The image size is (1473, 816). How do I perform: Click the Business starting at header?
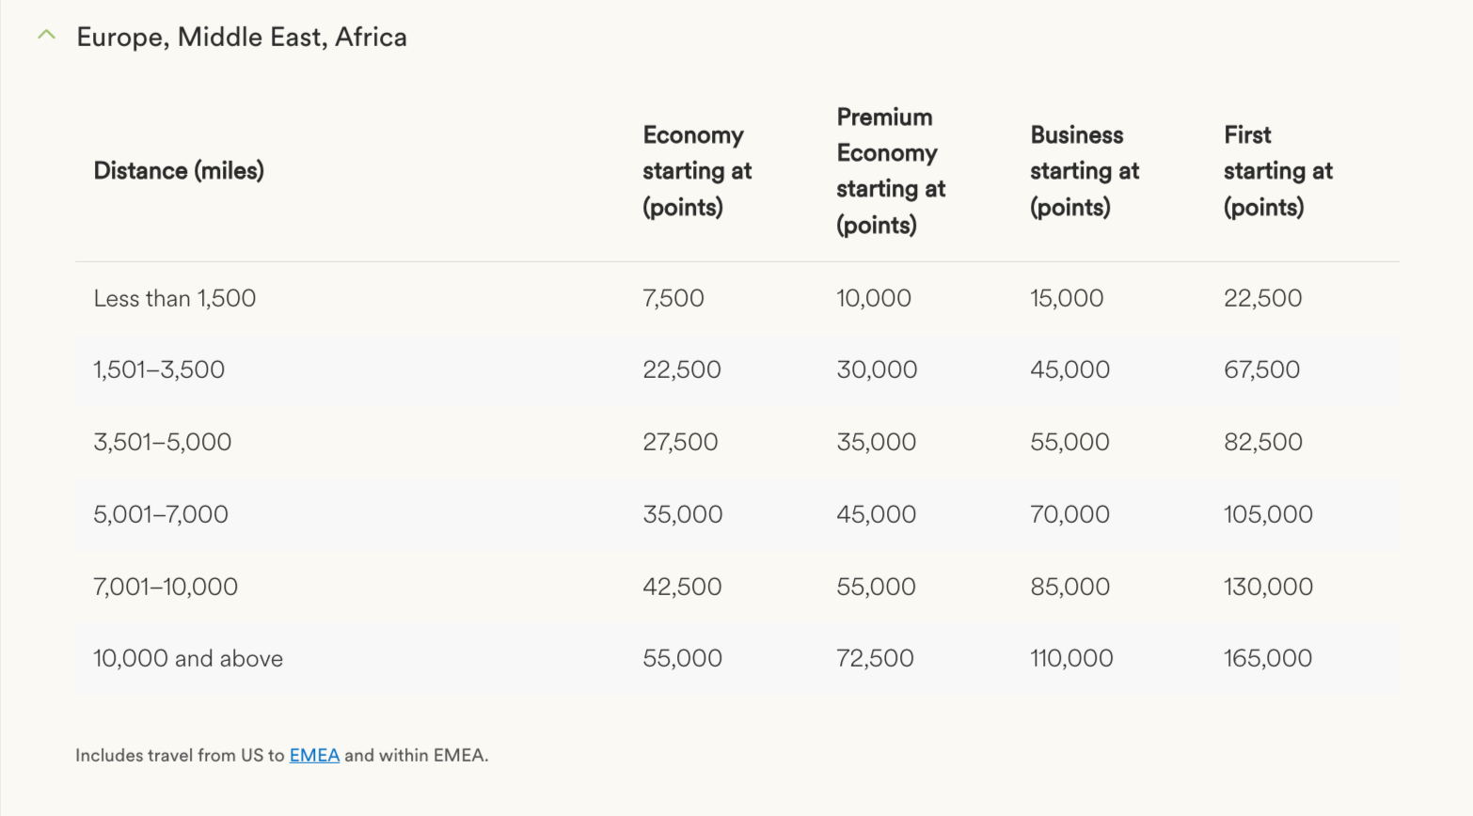point(1084,171)
